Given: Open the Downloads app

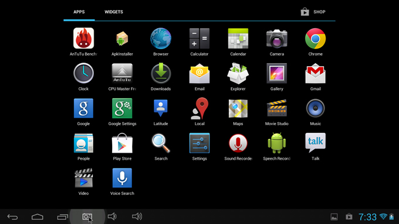Looking at the screenshot, I should click(161, 73).
